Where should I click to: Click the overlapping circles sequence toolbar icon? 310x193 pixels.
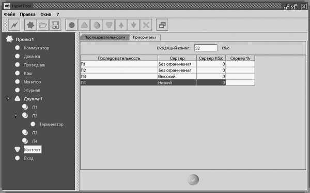pos(97,25)
